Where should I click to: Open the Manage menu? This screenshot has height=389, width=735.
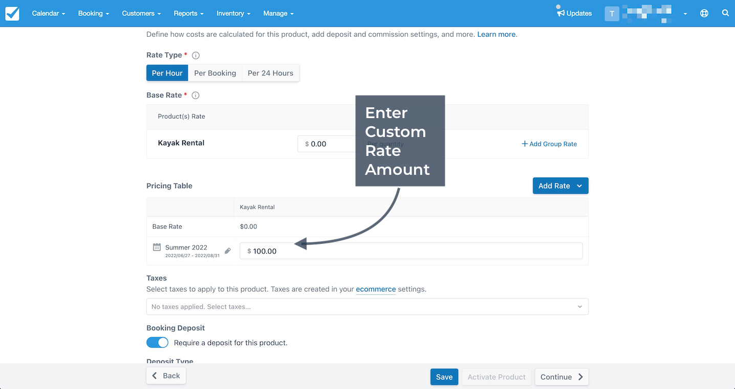point(278,13)
